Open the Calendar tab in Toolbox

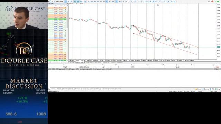(78, 89)
